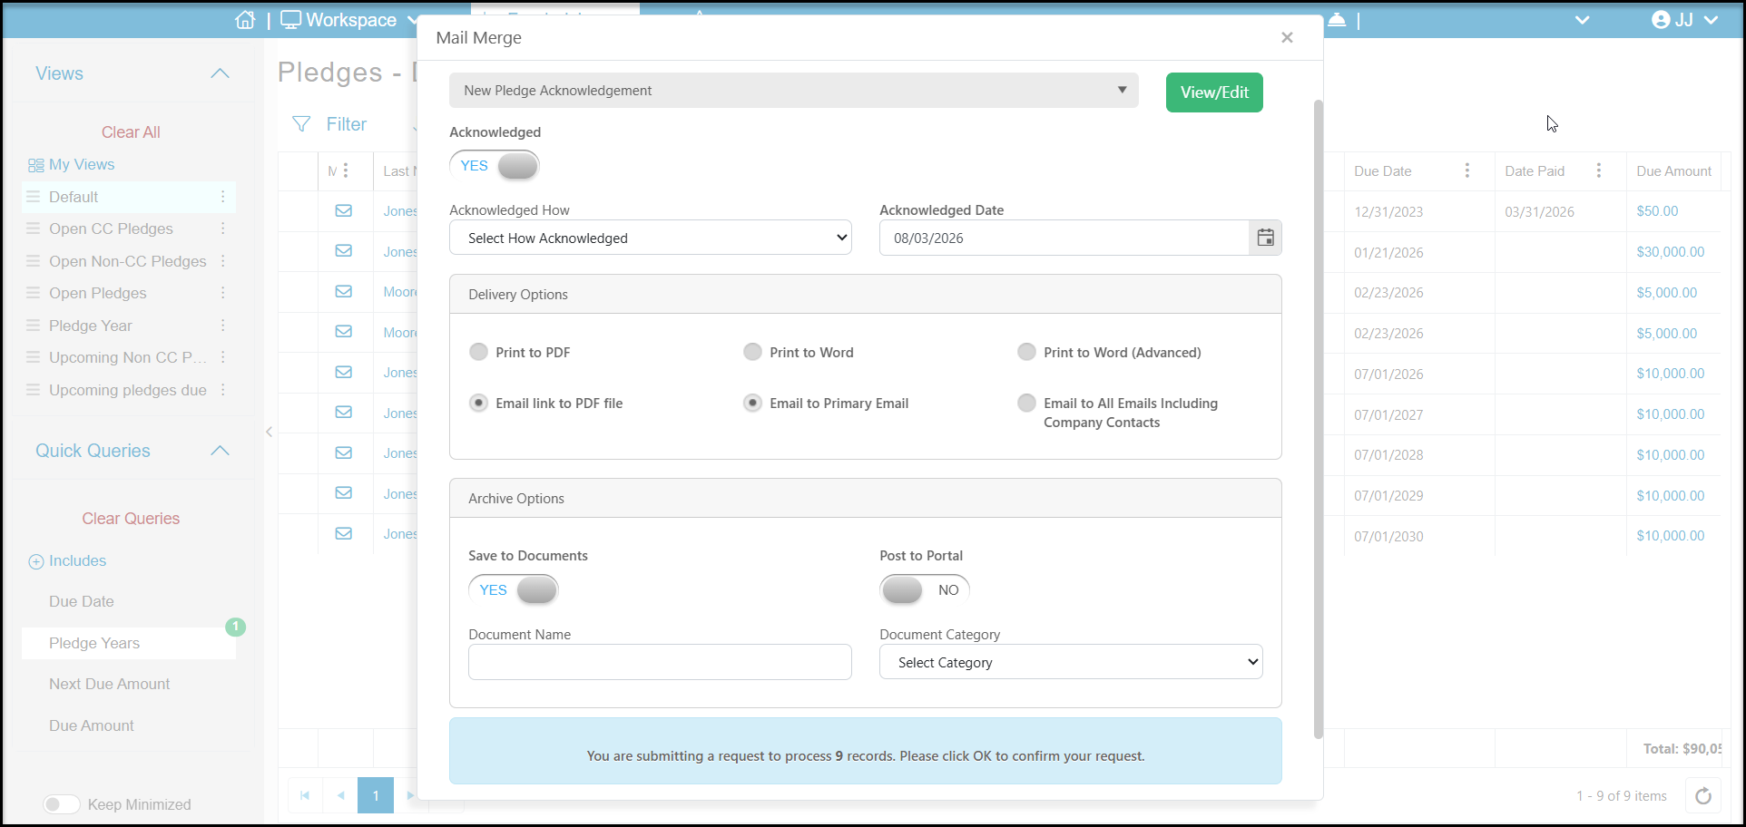Click envelope icon in $50.00 row
Image resolution: width=1746 pixels, height=827 pixels.
point(344,210)
